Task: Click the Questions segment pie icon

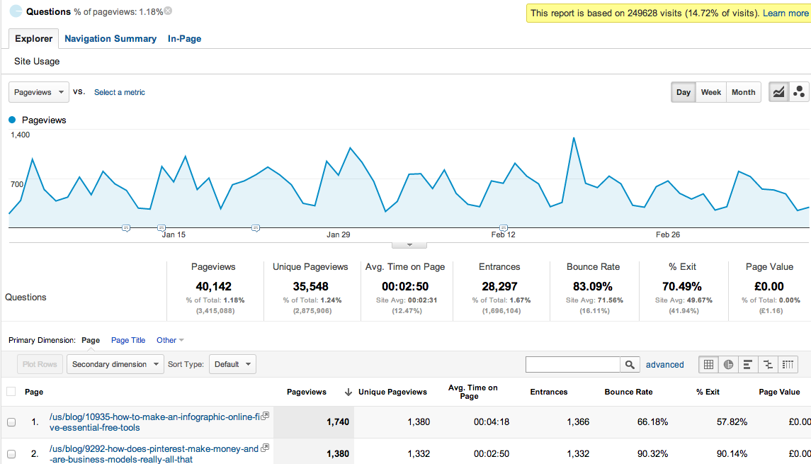Action: point(16,11)
